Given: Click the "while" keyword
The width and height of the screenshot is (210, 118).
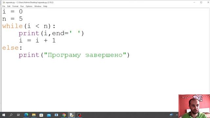Looking at the screenshot, I should click(12, 26).
